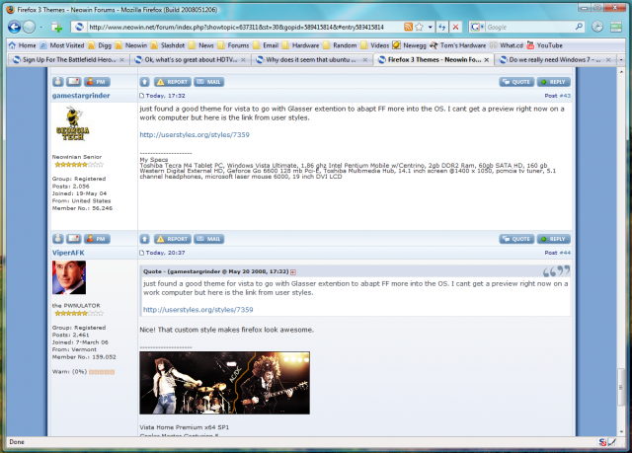Click the Georgia Tech avatar image
The width and height of the screenshot is (632, 453).
pos(73,124)
